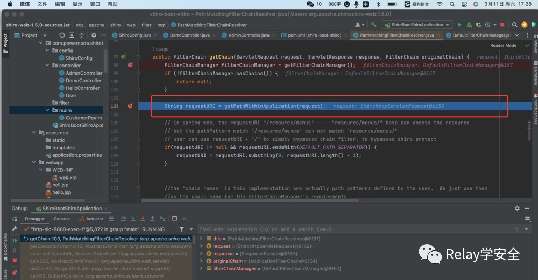Filter threads with the funnel icon
This screenshot has height=280, width=538.
tap(181, 229)
